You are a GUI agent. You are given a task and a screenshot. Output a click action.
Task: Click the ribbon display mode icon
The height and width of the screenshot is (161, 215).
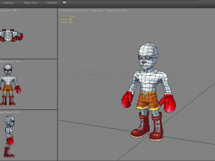(64, 3)
